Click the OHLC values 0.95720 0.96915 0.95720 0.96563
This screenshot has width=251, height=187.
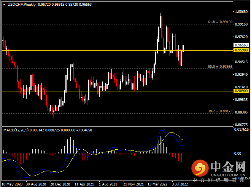[x=65, y=5]
